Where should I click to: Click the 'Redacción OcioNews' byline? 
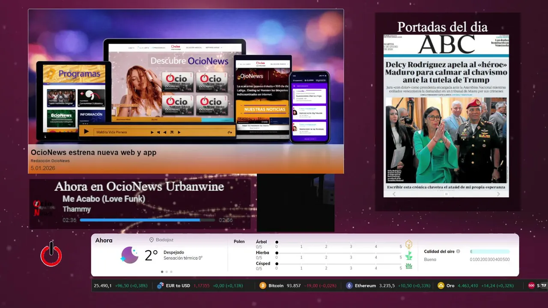pos(50,161)
